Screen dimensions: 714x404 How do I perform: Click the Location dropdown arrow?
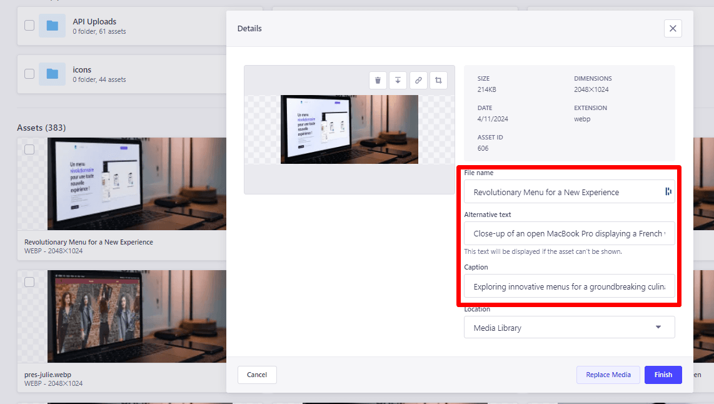[658, 327]
